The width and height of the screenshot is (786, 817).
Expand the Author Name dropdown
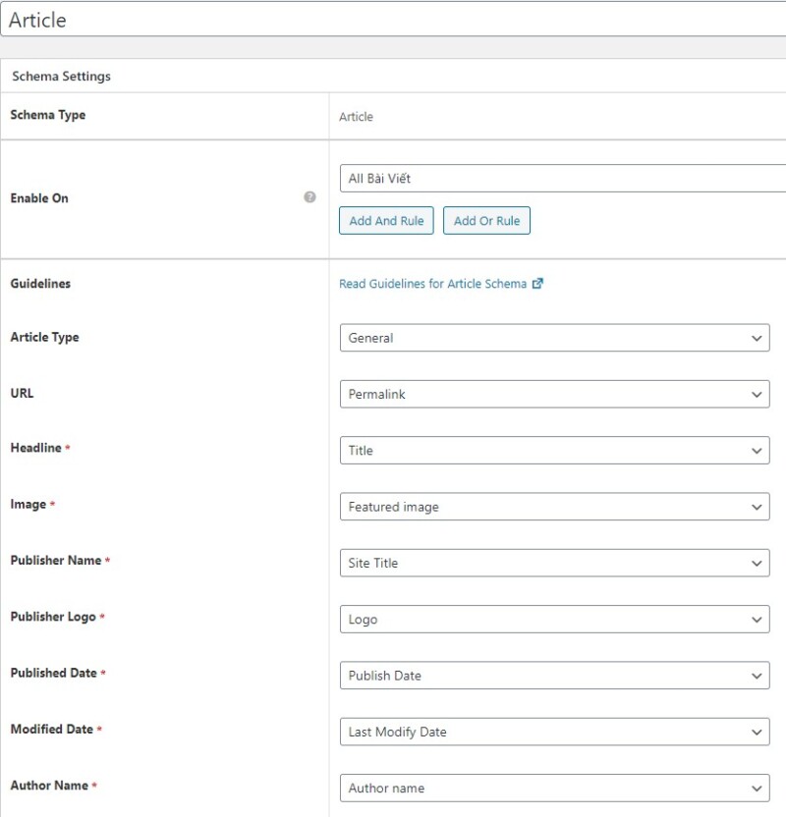pos(554,788)
